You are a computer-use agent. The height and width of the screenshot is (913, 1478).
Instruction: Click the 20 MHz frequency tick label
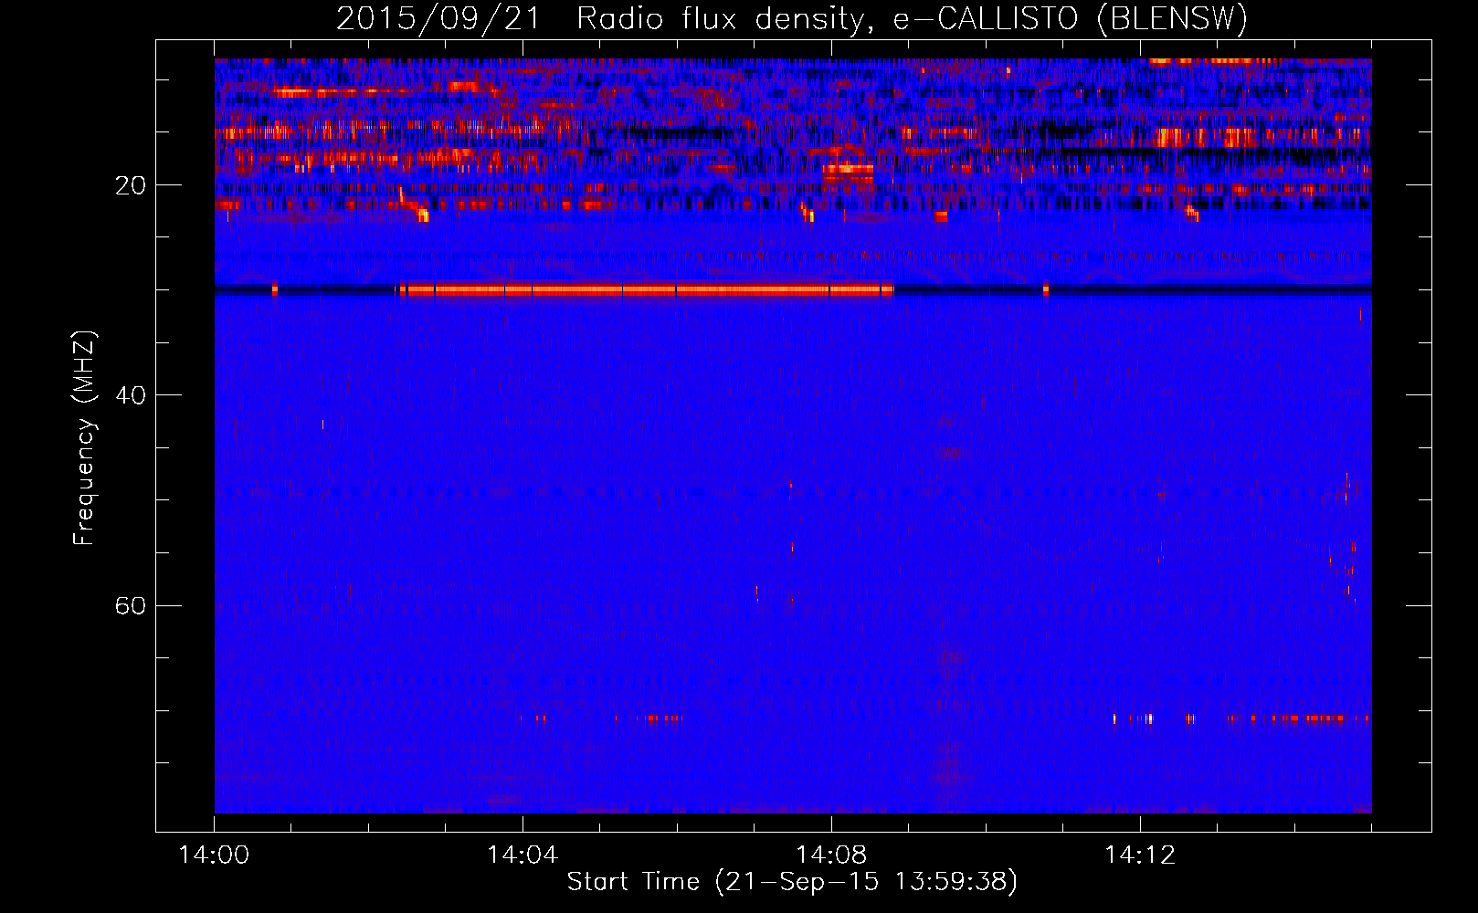pyautogui.click(x=131, y=185)
